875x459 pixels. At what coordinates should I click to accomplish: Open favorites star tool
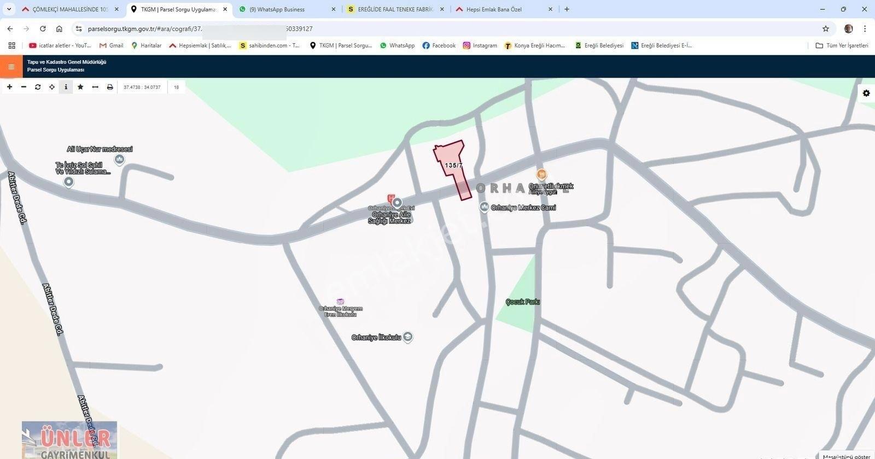(x=80, y=87)
